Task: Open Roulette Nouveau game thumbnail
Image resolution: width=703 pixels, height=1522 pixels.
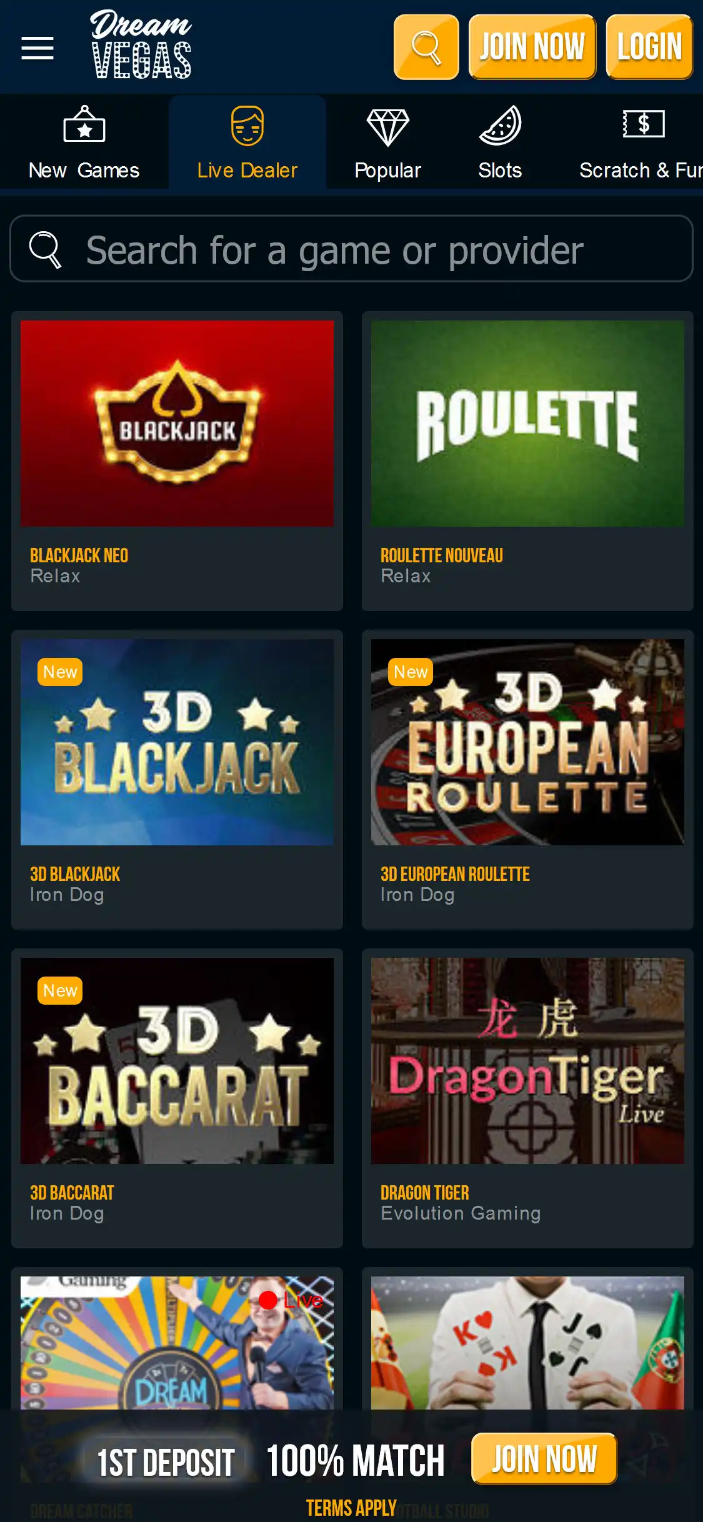Action: pyautogui.click(x=527, y=424)
